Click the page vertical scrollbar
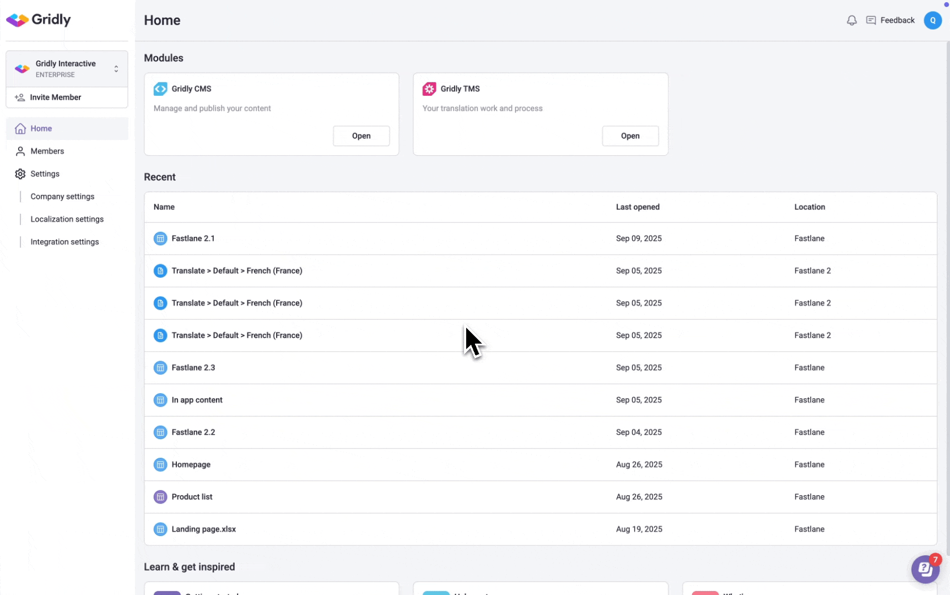Screen dimensions: 950x595 947,297
